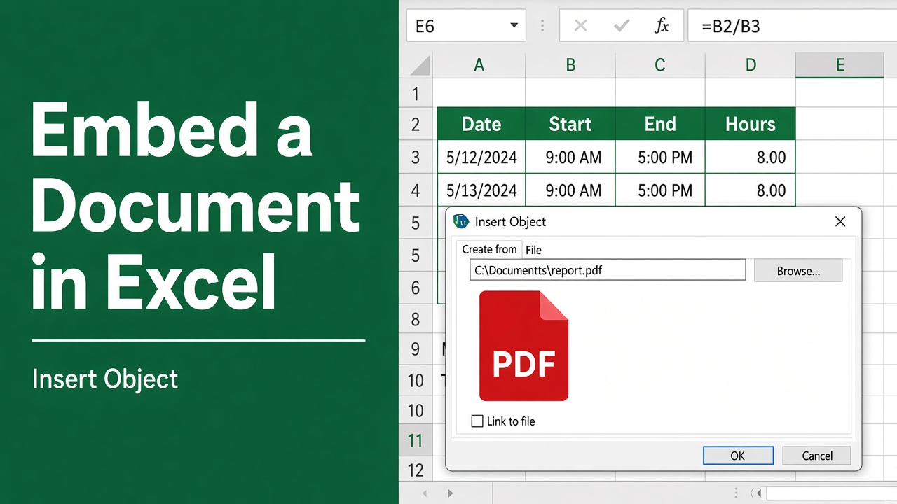Screen dimensions: 897x504
Task: Enable the Link to file checkbox
Action: (477, 421)
